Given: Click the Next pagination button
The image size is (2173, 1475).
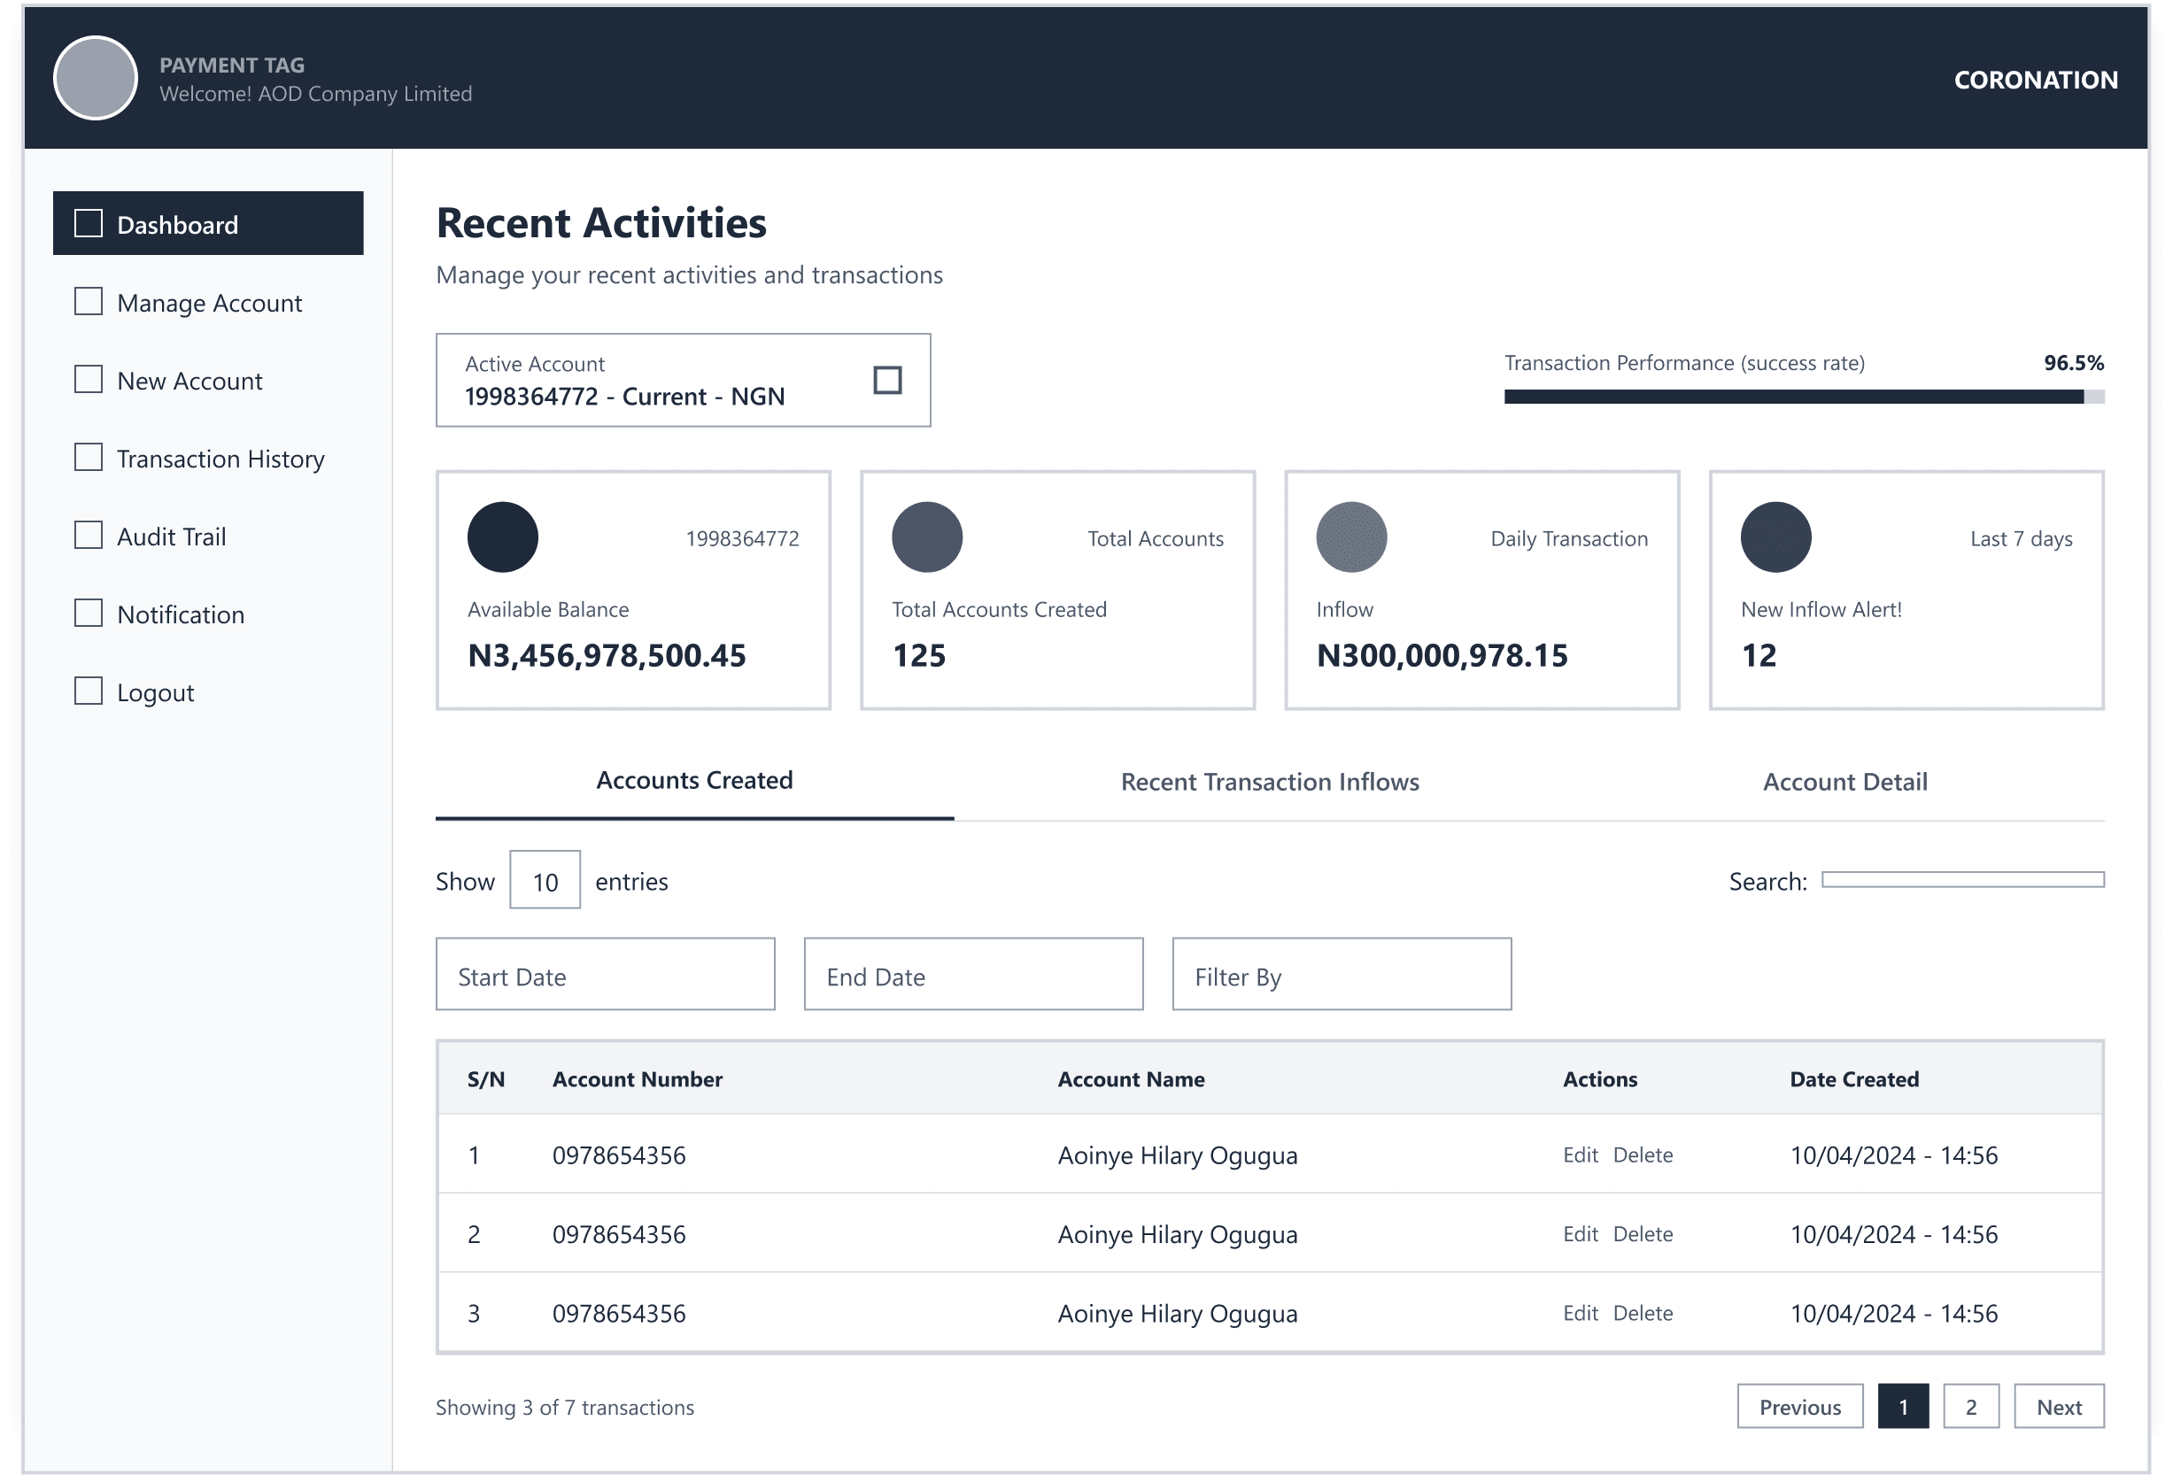Looking at the screenshot, I should [x=2059, y=1407].
